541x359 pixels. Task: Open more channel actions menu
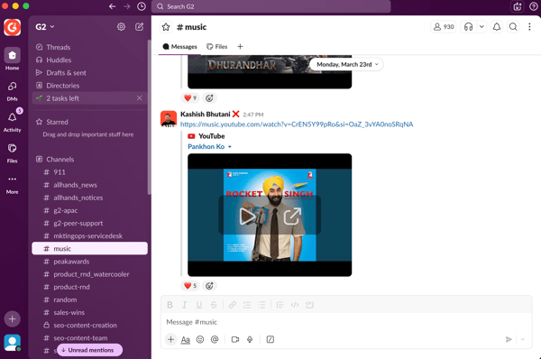click(529, 26)
